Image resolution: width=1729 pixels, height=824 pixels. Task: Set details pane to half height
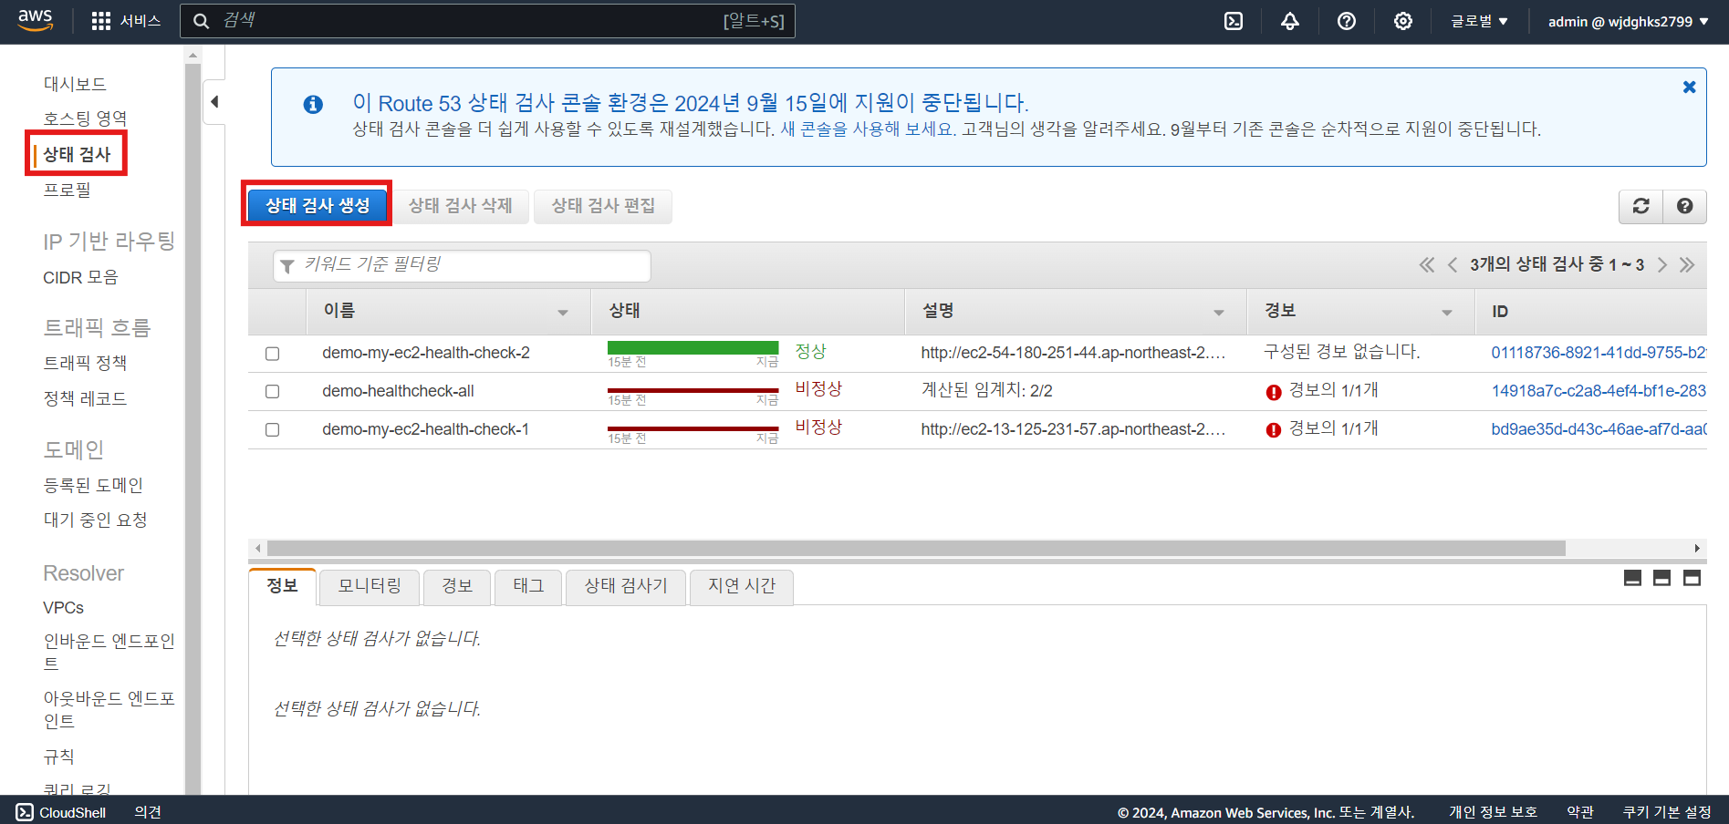[x=1662, y=578]
